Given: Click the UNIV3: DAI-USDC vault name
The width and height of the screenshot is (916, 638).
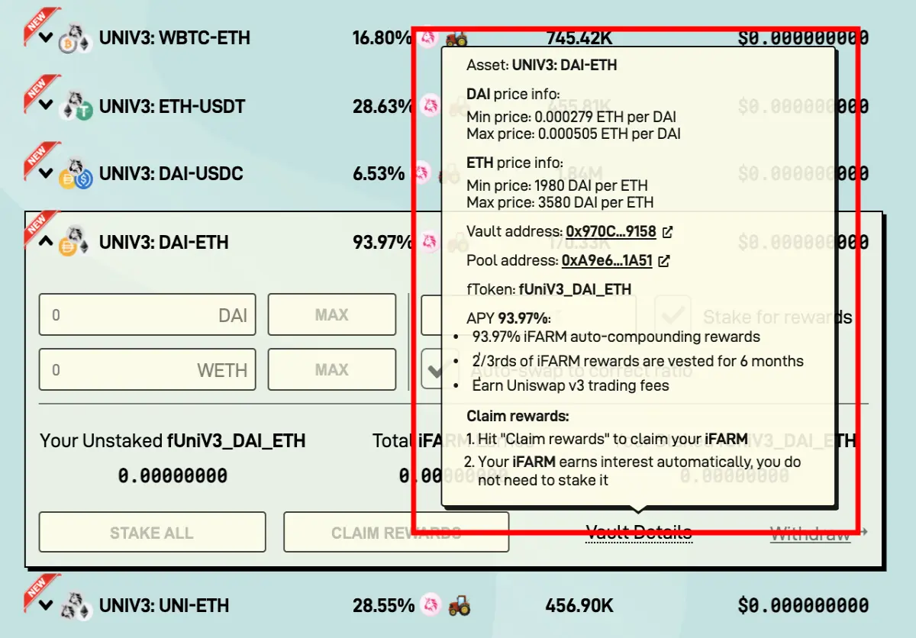Looking at the screenshot, I should (x=171, y=174).
